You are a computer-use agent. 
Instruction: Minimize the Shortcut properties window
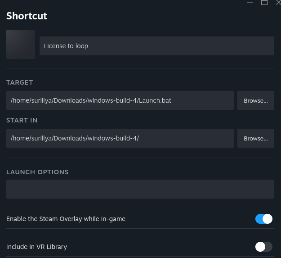(x=250, y=3)
